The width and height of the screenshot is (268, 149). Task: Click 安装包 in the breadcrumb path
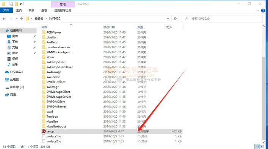pos(39,18)
